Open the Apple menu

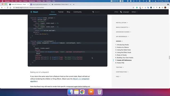tap(2, 1)
